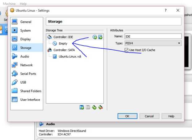This screenshot has width=192, height=140.
Task: Click the Empty optical disc icon
Action: click(55, 43)
